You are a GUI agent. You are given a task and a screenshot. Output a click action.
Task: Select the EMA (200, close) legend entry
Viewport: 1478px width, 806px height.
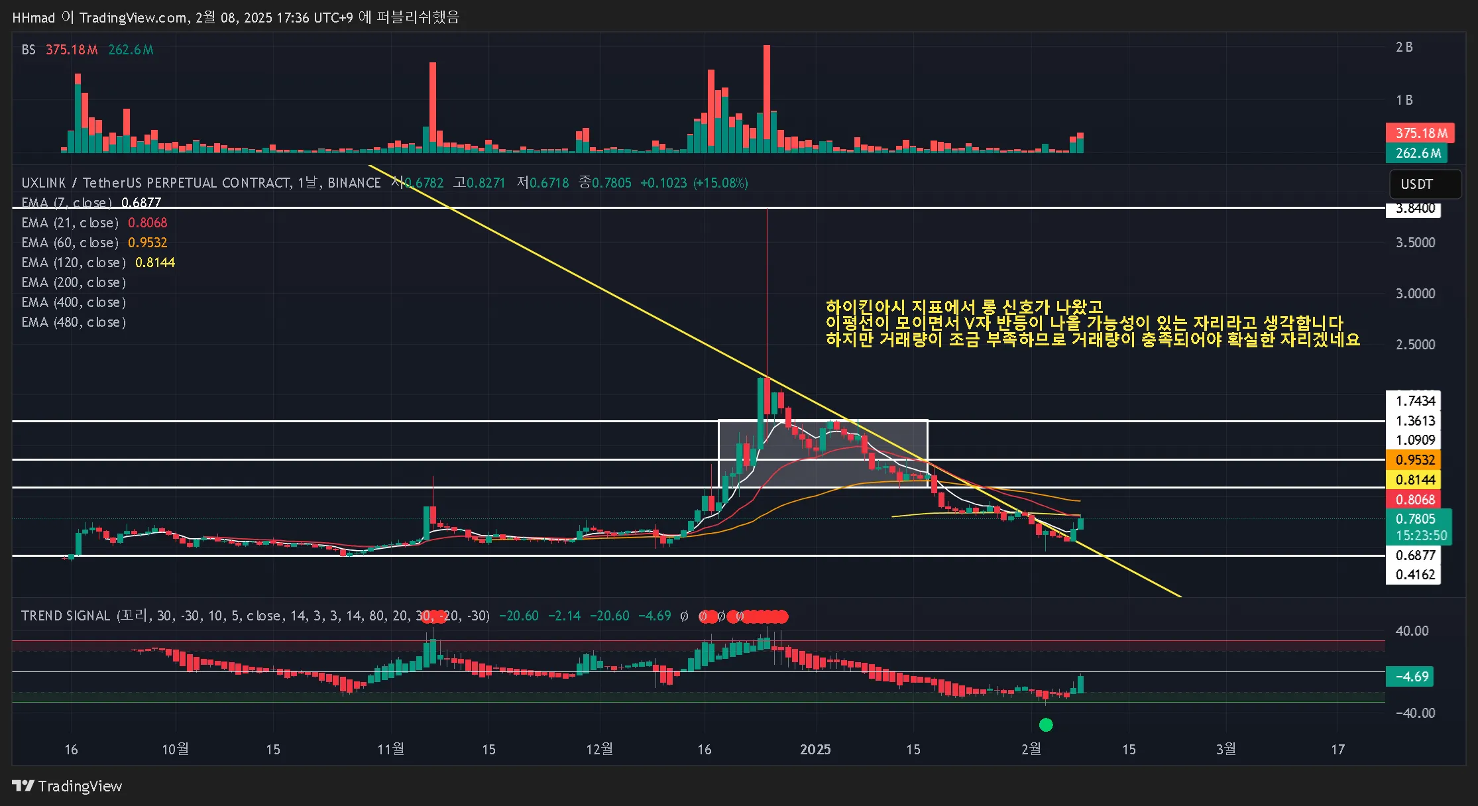[74, 282]
